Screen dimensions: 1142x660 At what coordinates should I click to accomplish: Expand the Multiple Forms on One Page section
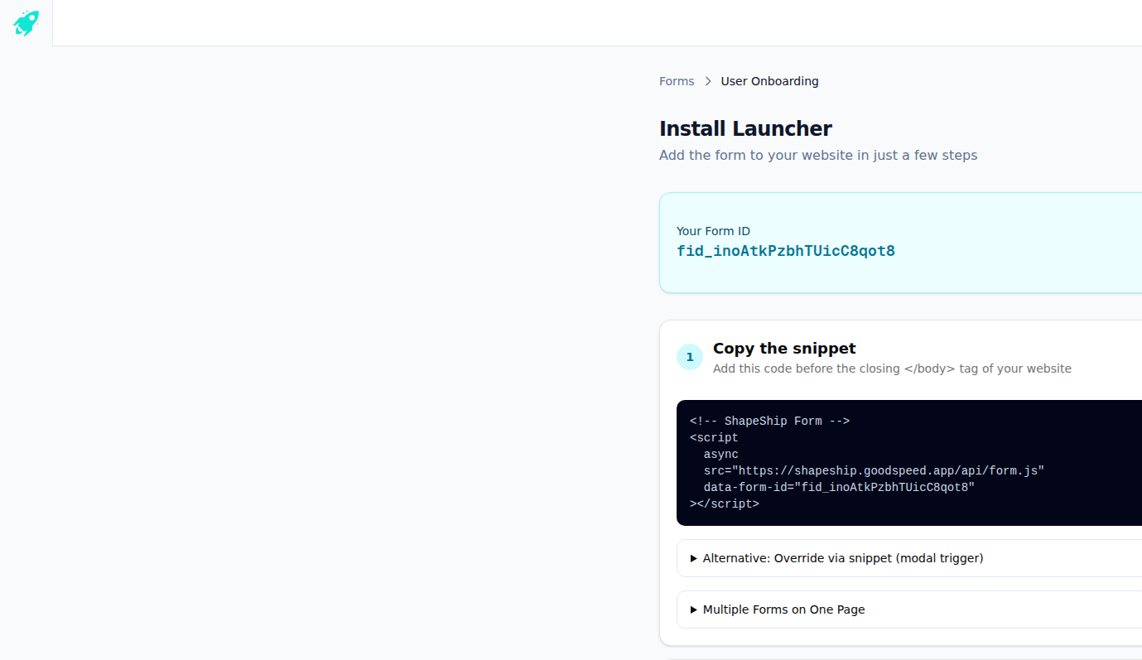click(x=783, y=609)
